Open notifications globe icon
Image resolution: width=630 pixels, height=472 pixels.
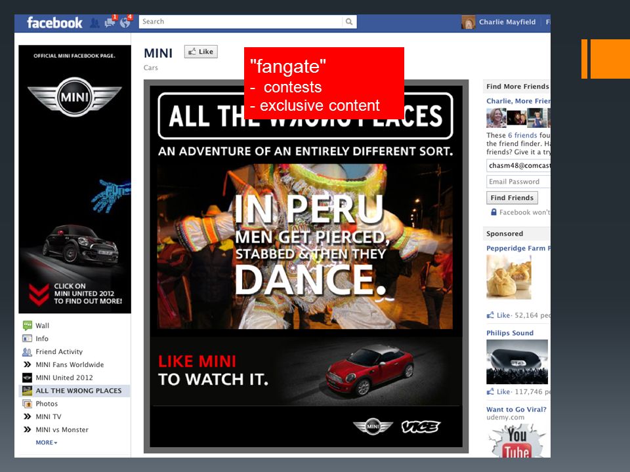coord(125,22)
